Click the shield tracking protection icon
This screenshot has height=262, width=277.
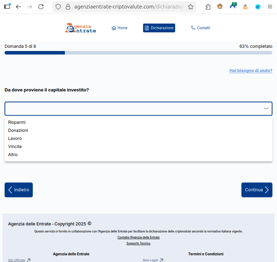tap(59, 7)
